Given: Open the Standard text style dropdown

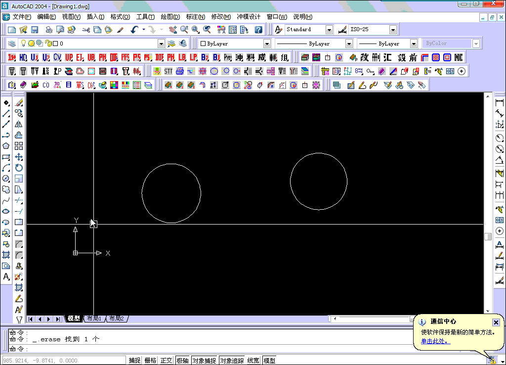Looking at the screenshot, I should pos(329,30).
